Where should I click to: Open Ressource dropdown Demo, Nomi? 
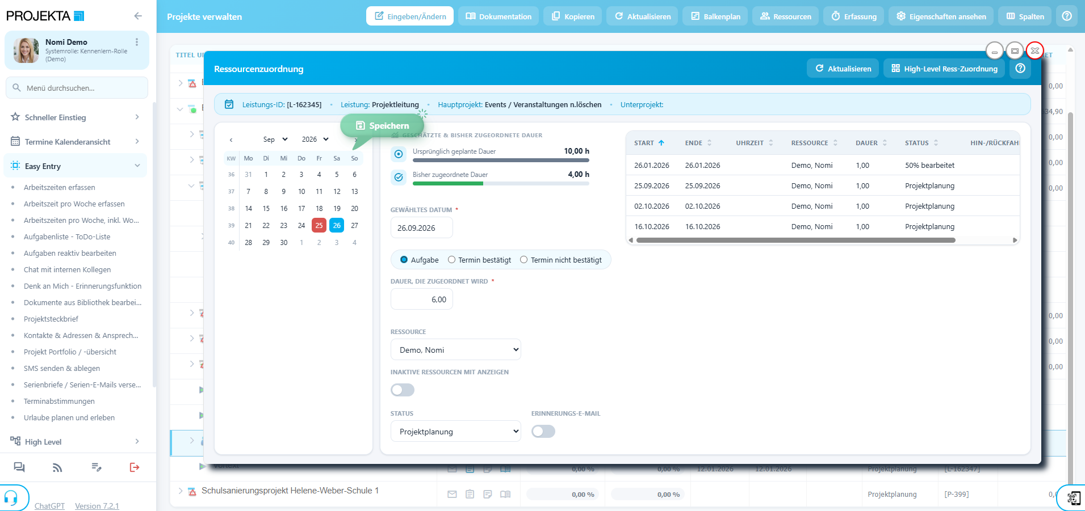(x=456, y=350)
